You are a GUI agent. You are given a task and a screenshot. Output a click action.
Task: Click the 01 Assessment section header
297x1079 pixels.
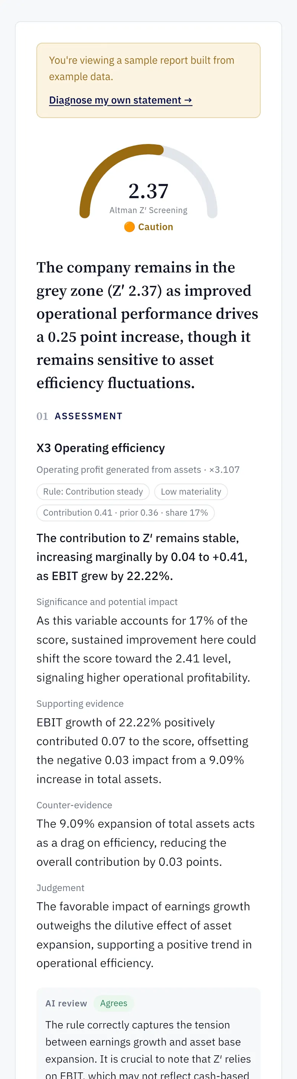[x=79, y=416]
